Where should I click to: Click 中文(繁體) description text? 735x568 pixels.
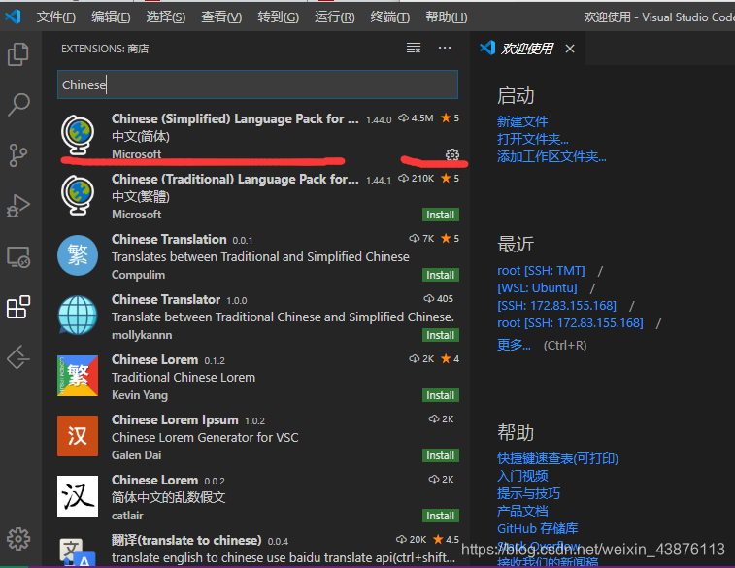[141, 196]
